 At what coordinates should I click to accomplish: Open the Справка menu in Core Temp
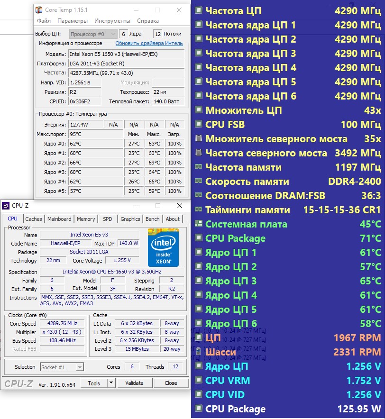pyautogui.click(x=148, y=21)
